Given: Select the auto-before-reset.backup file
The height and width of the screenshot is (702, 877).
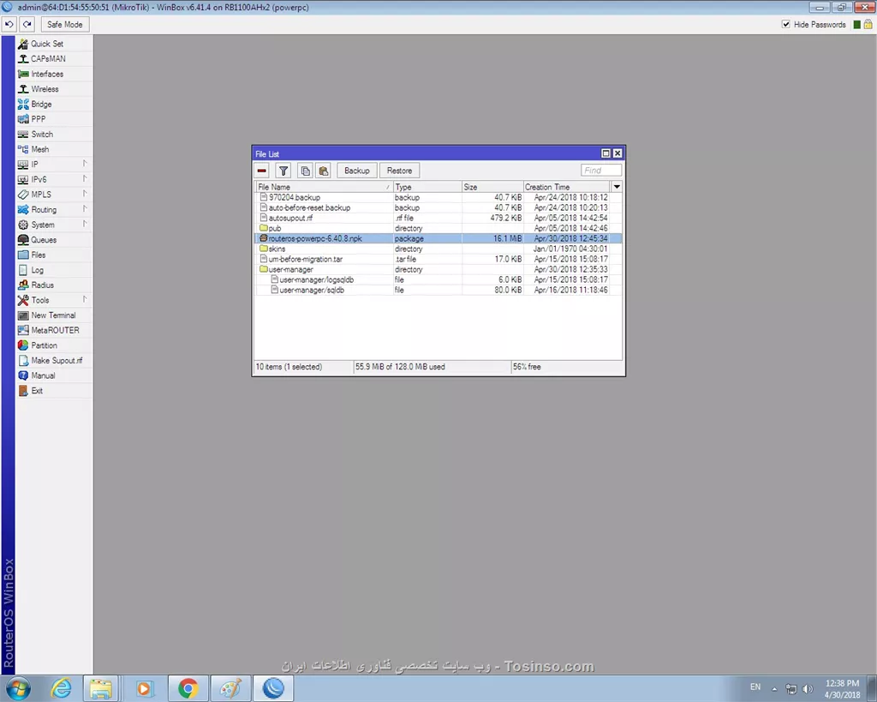Looking at the screenshot, I should (438, 207).
